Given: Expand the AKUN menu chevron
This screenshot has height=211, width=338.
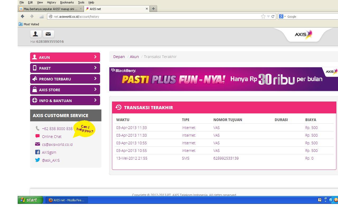Looking at the screenshot, I should pos(95,57).
